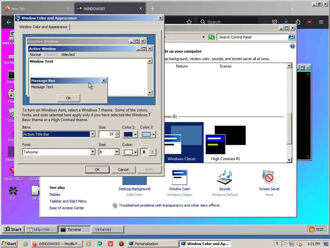
Task: Open the font Size dropdown showing 8
Action: (x=117, y=152)
